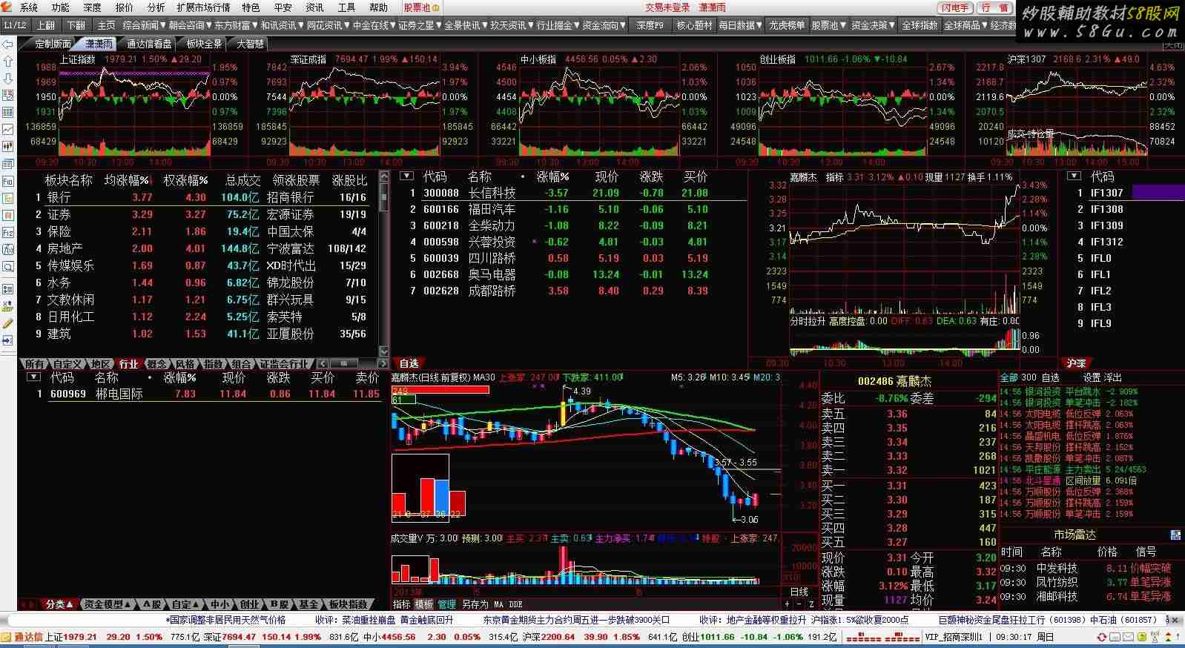Select the 证监会行业 sector tab
This screenshot has height=648, width=1185.
tap(283, 364)
